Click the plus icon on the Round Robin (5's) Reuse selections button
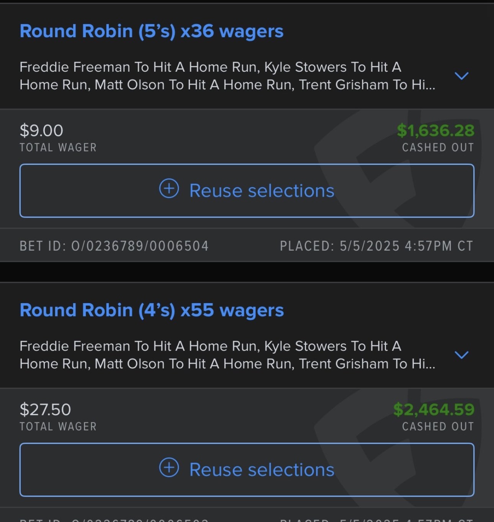494x522 pixels. pos(169,189)
